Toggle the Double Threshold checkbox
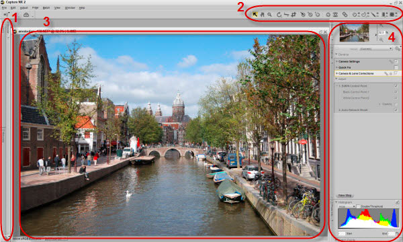The width and height of the screenshot is (403, 242). point(358,206)
